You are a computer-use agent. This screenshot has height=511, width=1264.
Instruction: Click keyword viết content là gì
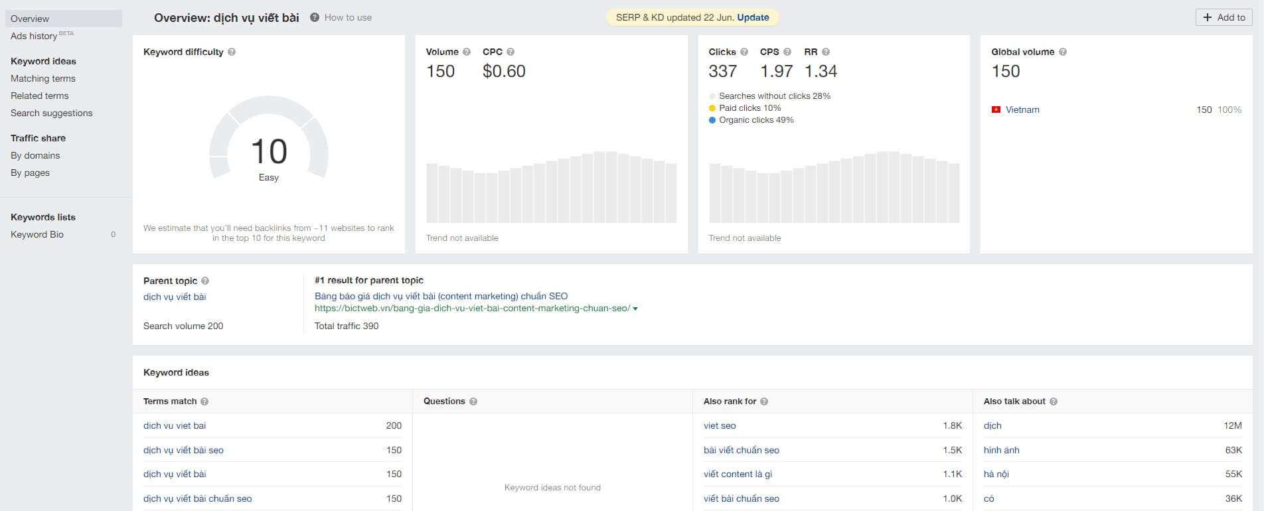point(738,474)
